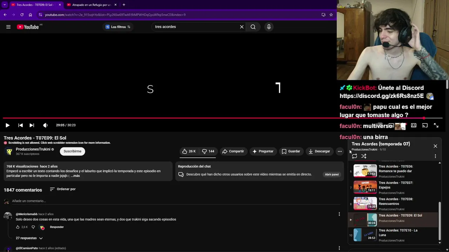Image resolution: width=449 pixels, height=252 pixels.
Task: Skip to the previous playlist video
Action: [20, 125]
